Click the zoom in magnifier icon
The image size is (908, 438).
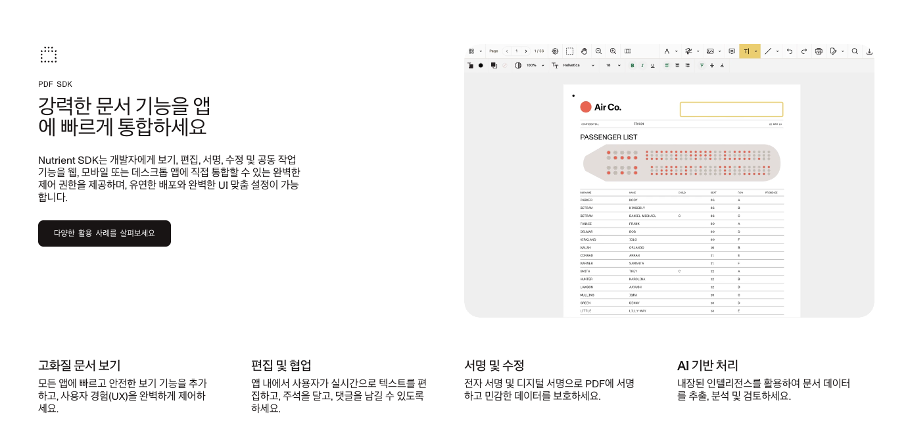tap(613, 51)
